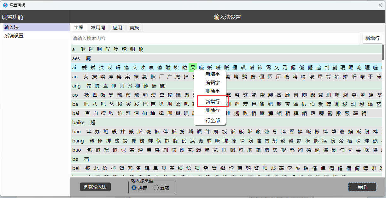Select the 字库 tab
386x198 pixels.
tap(79, 28)
